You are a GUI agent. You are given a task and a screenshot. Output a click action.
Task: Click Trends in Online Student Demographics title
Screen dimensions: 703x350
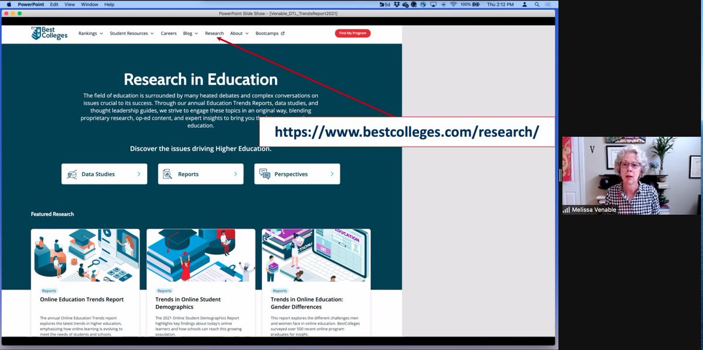pos(188,303)
